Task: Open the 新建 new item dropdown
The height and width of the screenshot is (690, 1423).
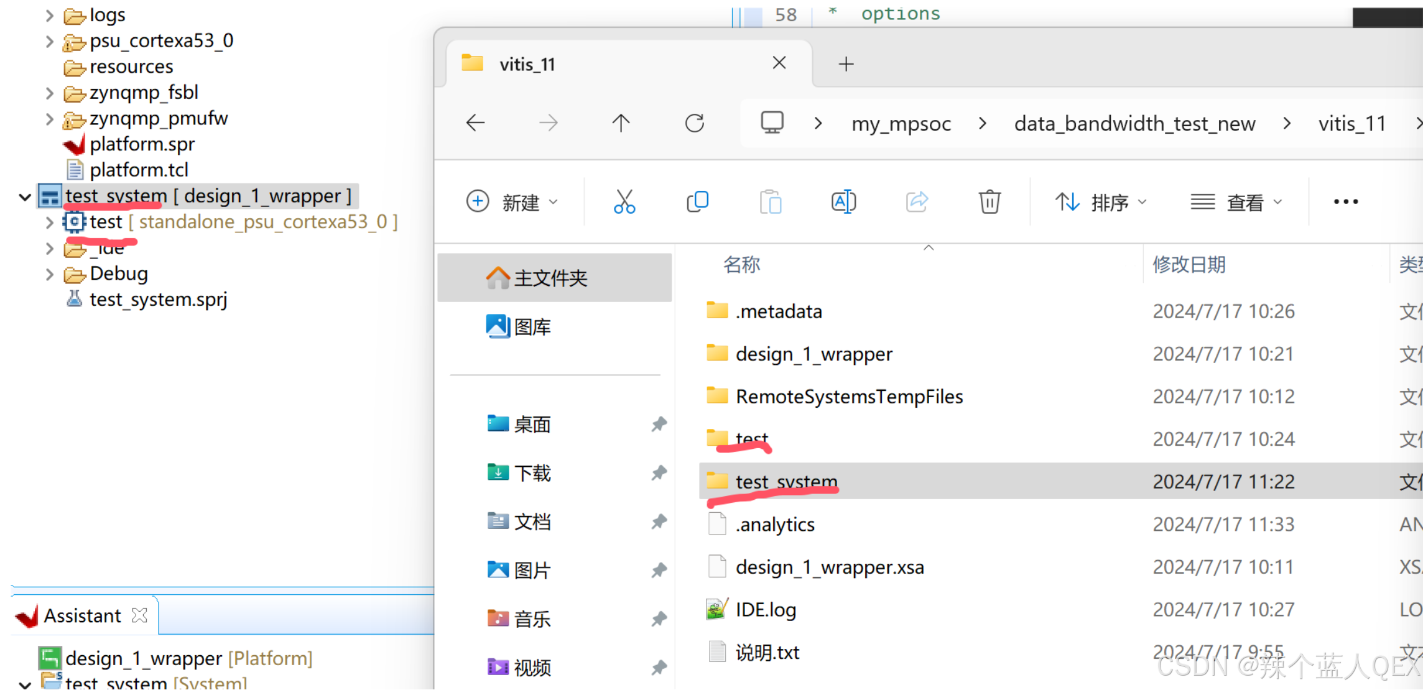Action: (512, 202)
